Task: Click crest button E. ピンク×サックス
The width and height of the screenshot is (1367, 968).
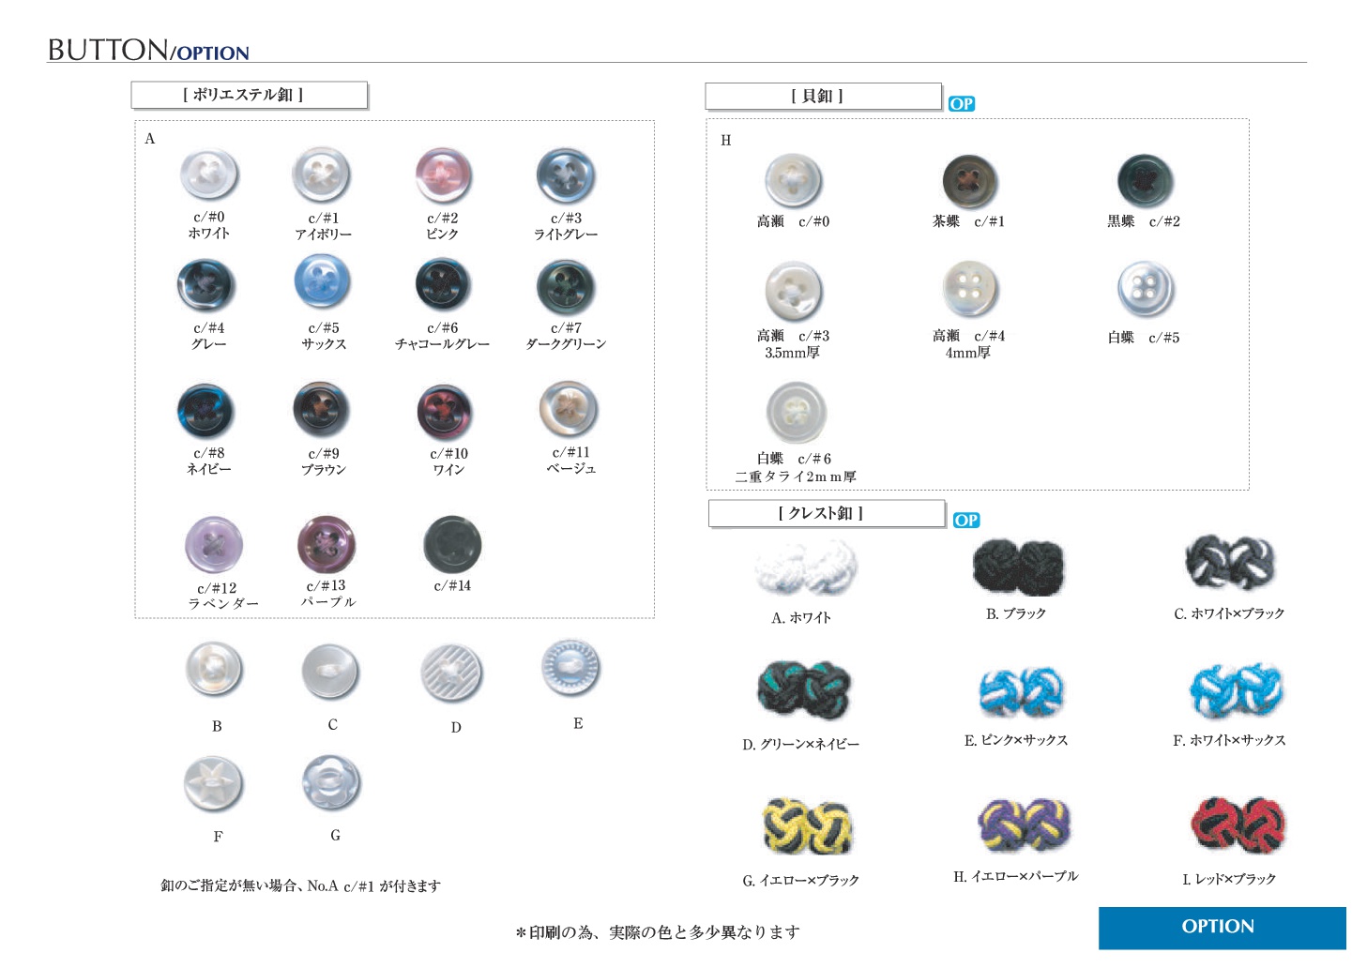Action: (x=1022, y=693)
